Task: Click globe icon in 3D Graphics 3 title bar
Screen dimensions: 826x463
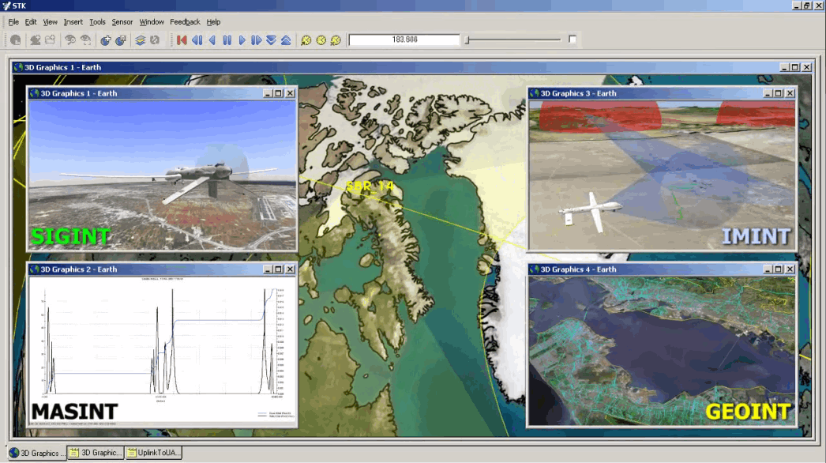Action: (535, 93)
